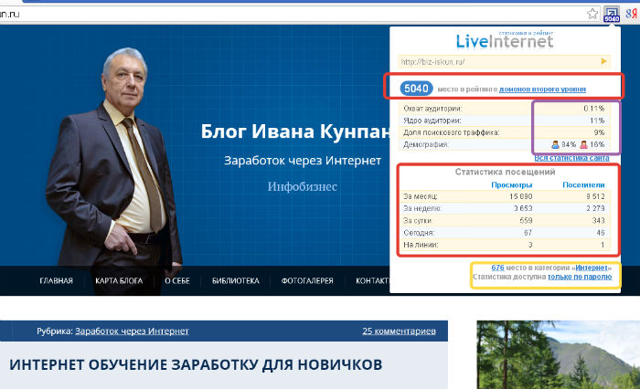Click the Демография label

point(426,144)
